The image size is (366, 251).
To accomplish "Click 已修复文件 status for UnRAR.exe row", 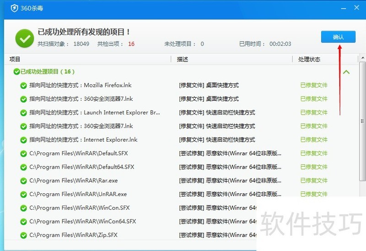I will (314, 194).
